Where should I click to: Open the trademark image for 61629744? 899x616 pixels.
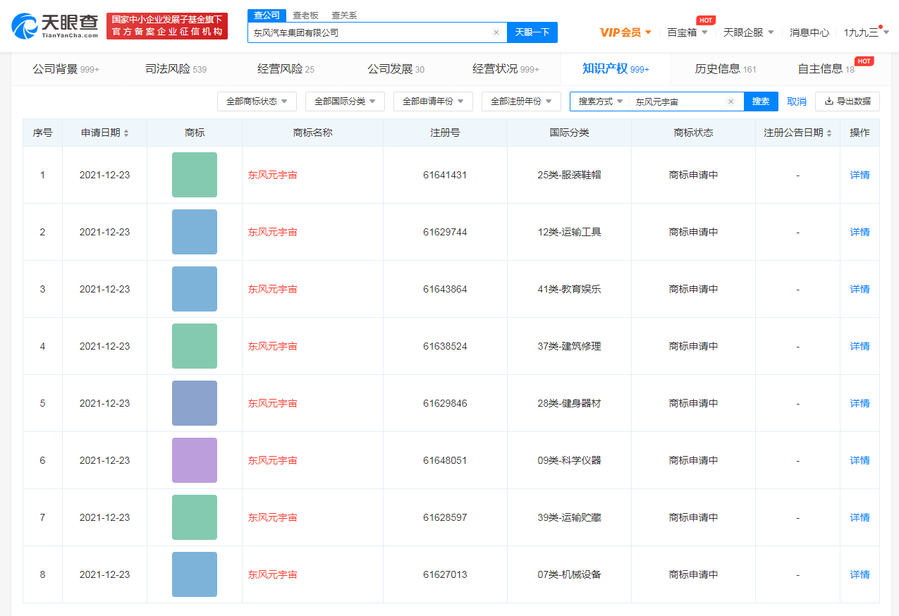[x=195, y=232]
